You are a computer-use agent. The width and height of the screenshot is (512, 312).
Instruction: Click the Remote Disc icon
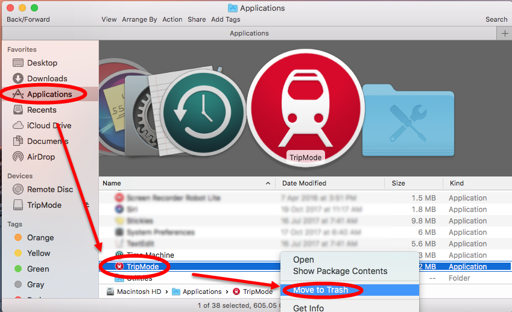point(18,189)
